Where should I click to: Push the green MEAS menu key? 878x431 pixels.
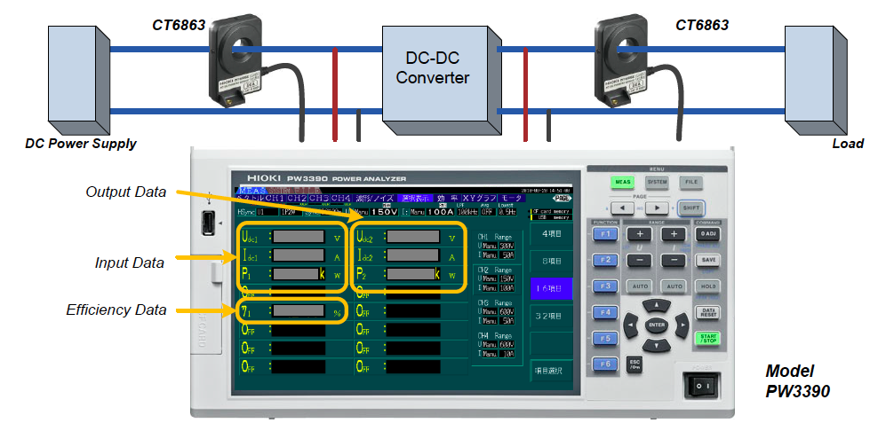click(622, 182)
